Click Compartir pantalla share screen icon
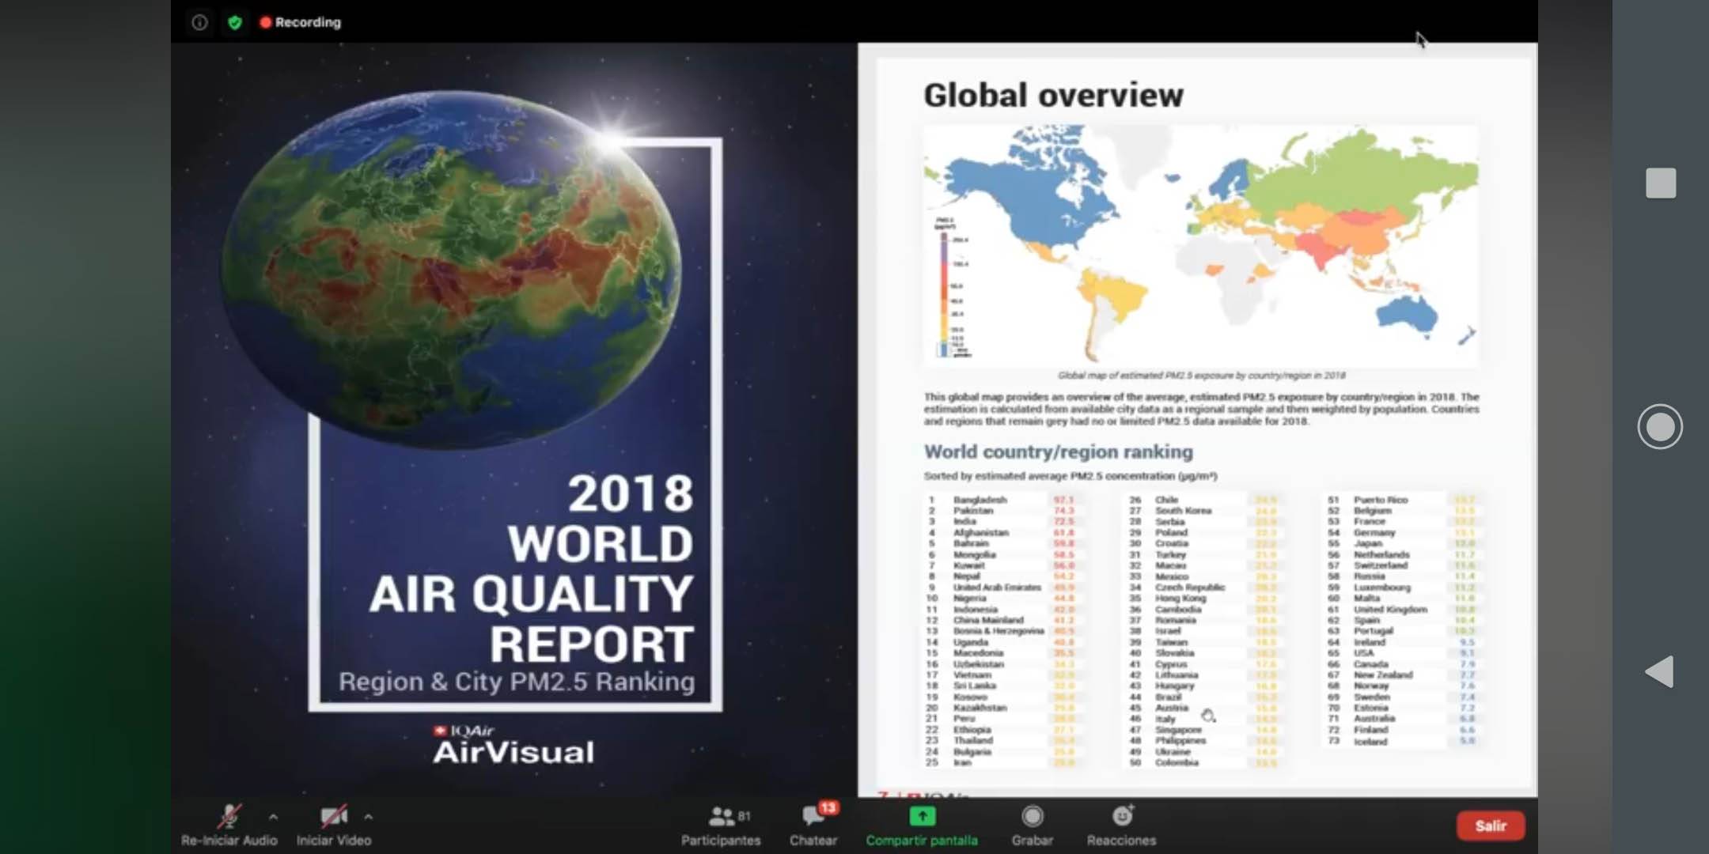 (x=922, y=817)
